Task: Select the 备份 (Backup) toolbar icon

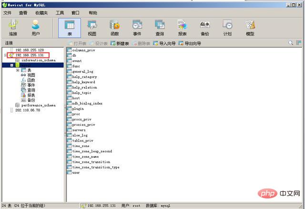Action: pyautogui.click(x=205, y=28)
